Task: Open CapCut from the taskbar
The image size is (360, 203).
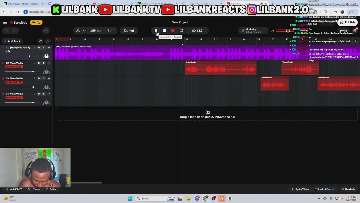Action: pyautogui.click(x=230, y=198)
